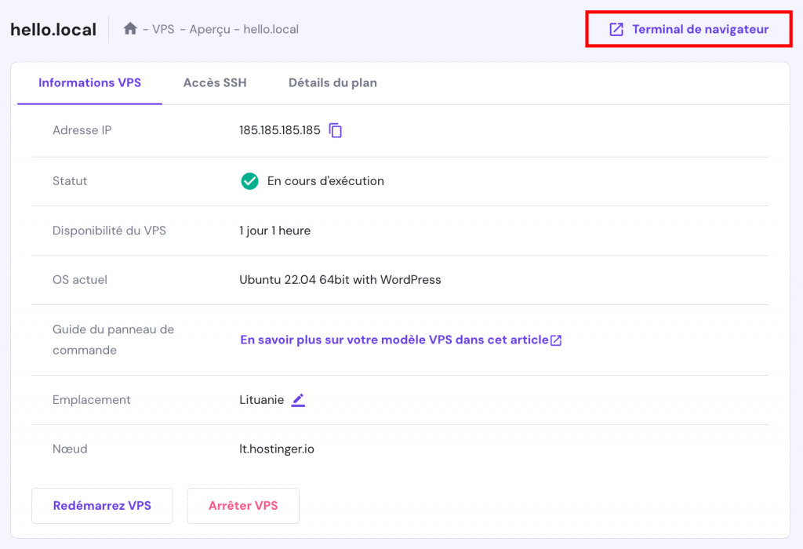Click the home icon in the breadcrumb
Viewport: 803px width, 549px height.
pos(131,29)
